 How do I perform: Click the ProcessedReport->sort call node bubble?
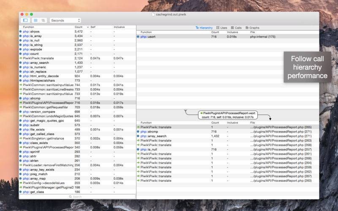pos(228,115)
